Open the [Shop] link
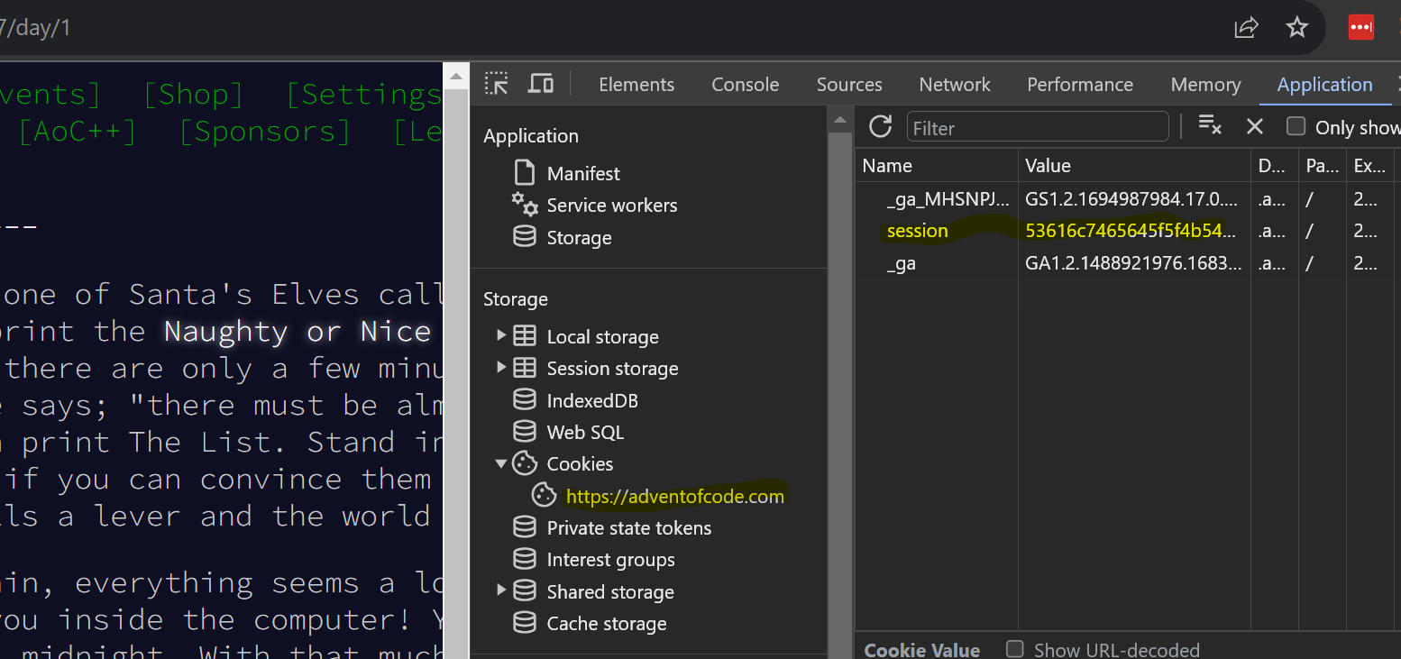 click(x=193, y=94)
